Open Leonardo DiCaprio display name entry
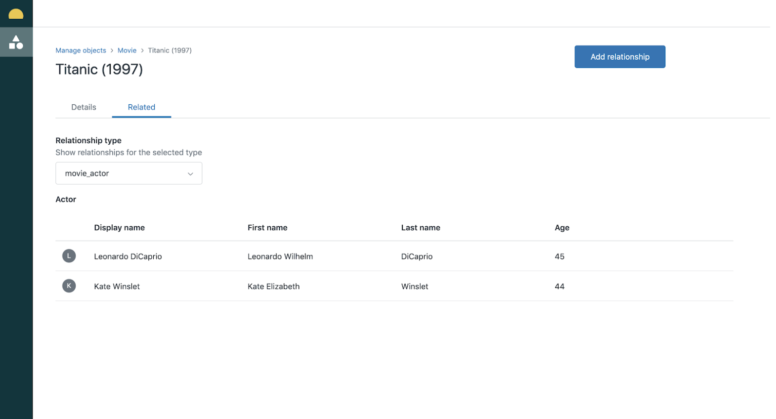 (x=128, y=256)
